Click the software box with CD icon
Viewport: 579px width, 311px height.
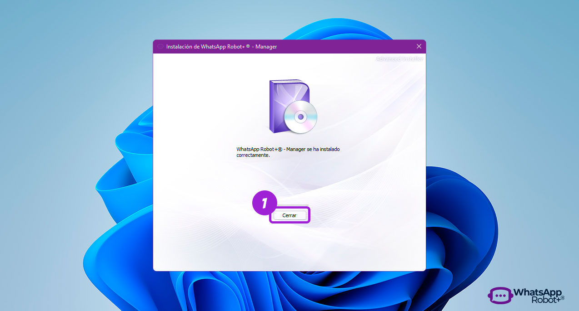pyautogui.click(x=292, y=107)
